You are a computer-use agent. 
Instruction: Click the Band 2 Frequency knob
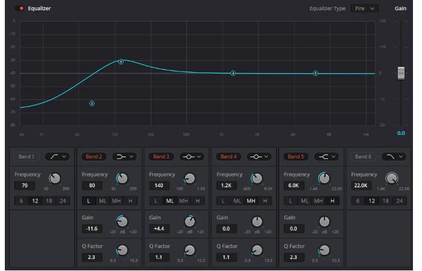click(x=122, y=178)
